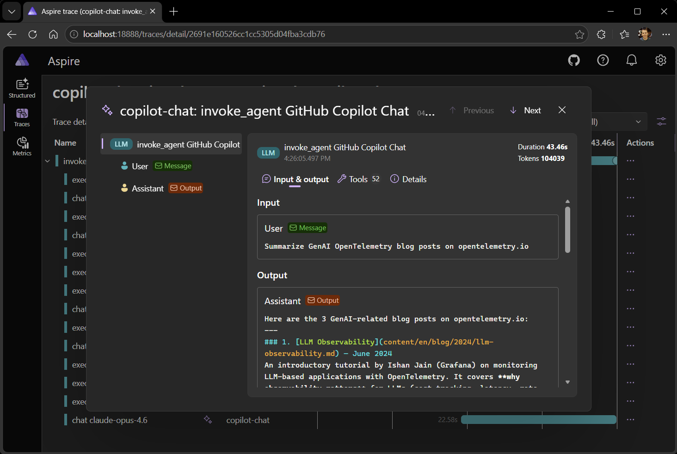Select the User Message entry in list

coord(156,166)
